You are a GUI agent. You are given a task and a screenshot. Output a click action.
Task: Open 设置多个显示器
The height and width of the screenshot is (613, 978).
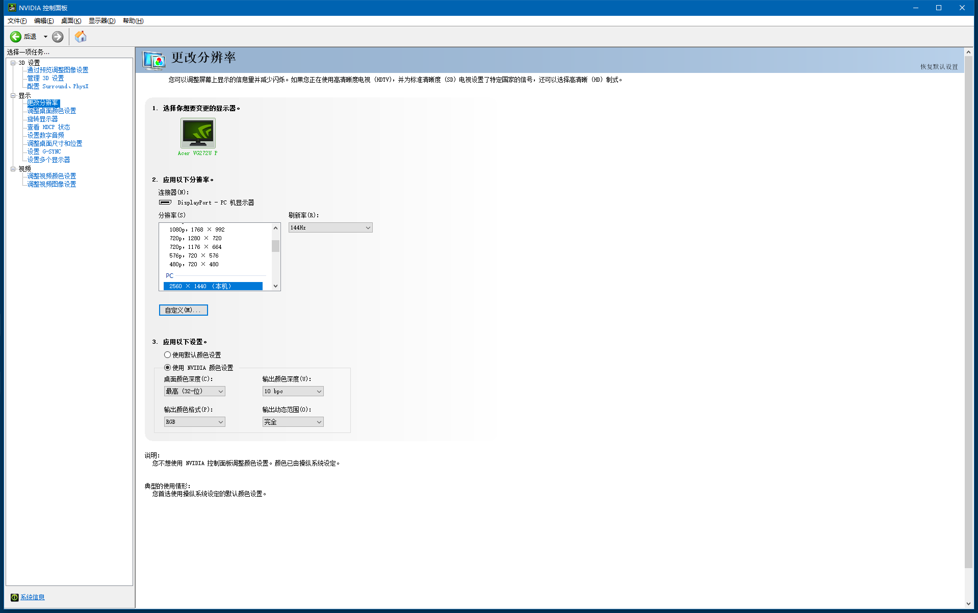[48, 160]
